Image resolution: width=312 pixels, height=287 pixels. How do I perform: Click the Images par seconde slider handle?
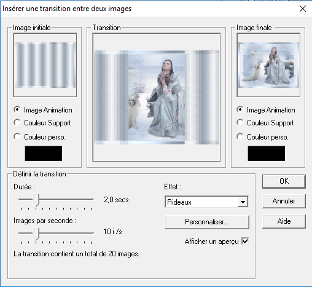pyautogui.click(x=36, y=234)
